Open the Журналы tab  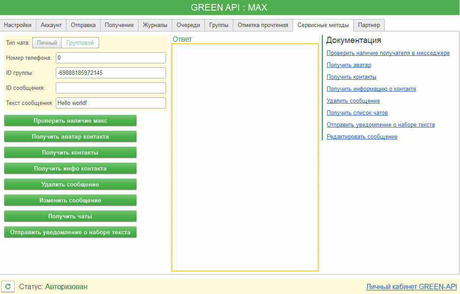point(155,25)
